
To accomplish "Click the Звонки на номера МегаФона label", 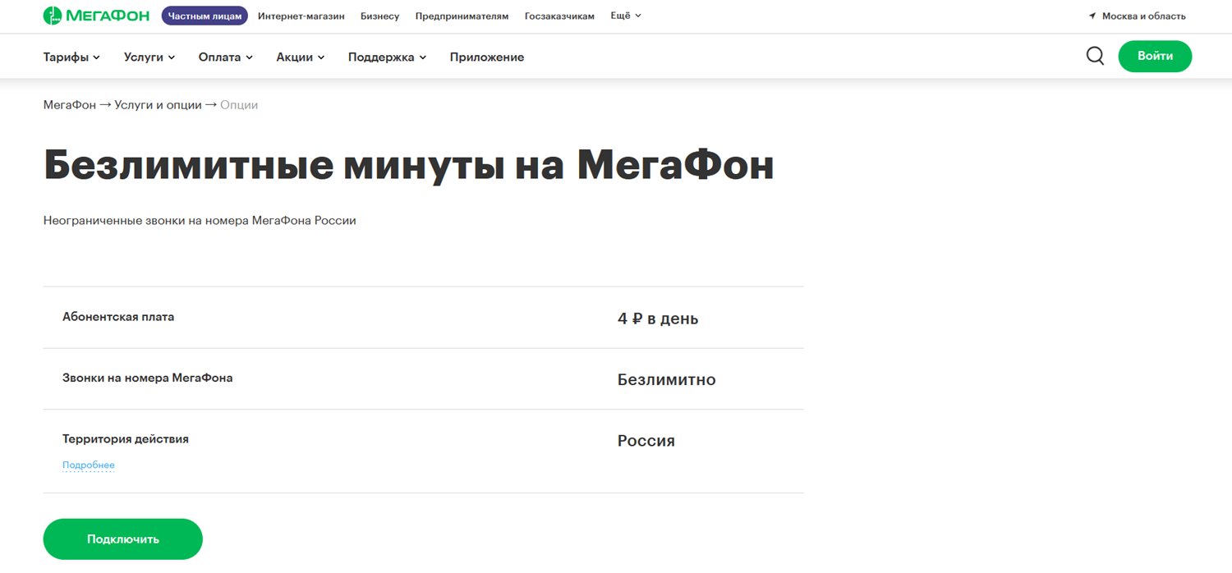I will click(x=148, y=378).
